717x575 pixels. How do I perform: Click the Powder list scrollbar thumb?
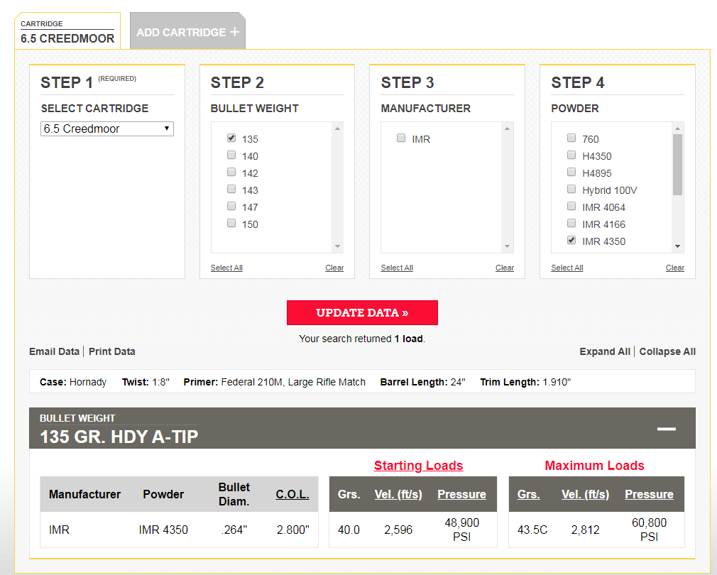click(678, 165)
